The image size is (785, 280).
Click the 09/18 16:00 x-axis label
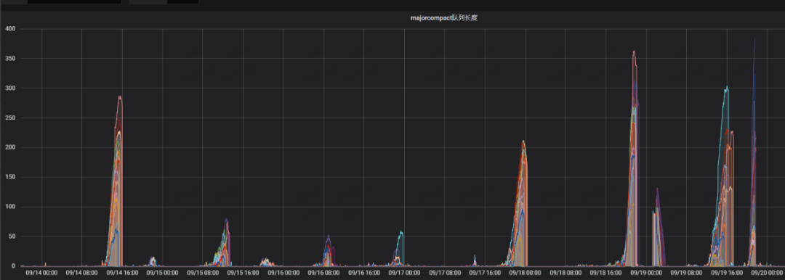(x=605, y=273)
